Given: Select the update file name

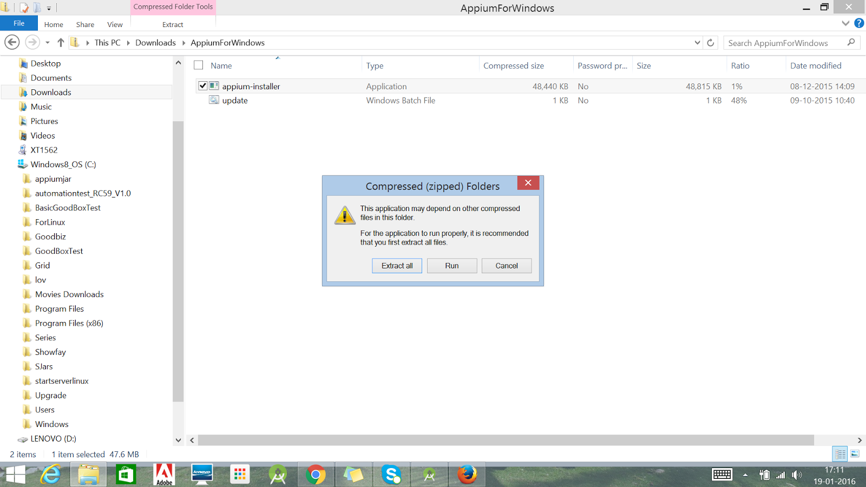Looking at the screenshot, I should tap(235, 101).
